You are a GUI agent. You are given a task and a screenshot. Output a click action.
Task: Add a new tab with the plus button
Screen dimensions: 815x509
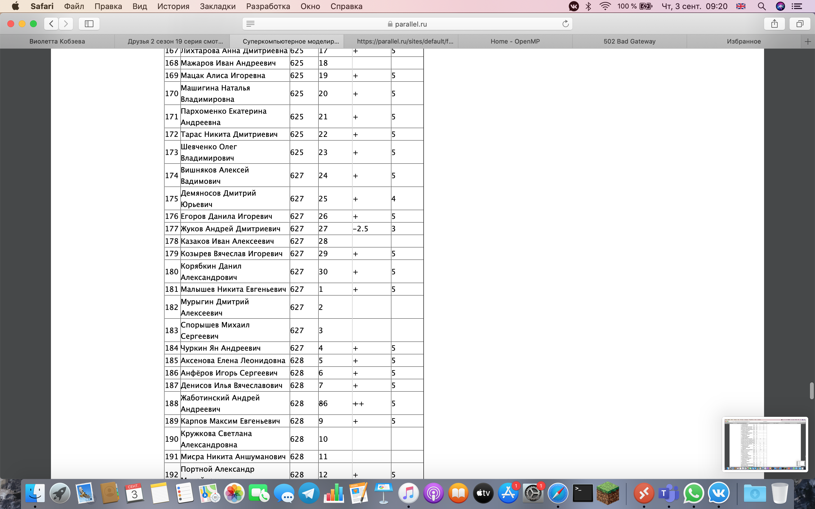point(808,41)
